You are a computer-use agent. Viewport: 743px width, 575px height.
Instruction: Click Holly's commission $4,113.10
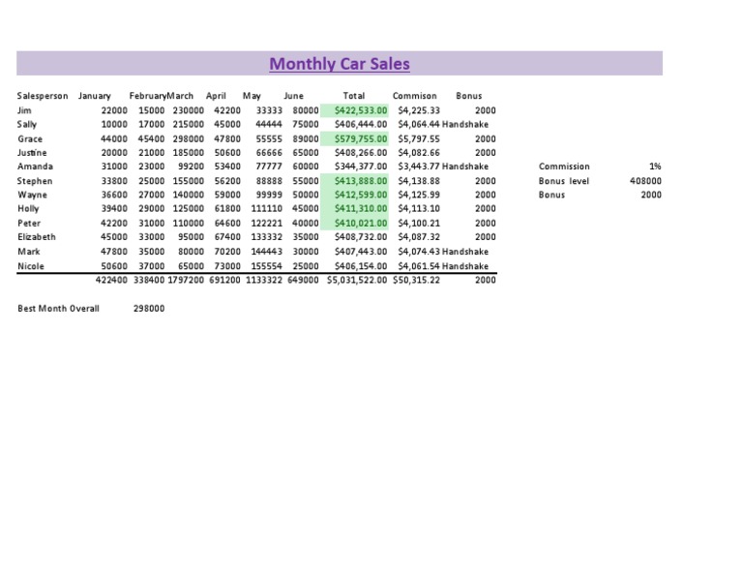click(419, 208)
